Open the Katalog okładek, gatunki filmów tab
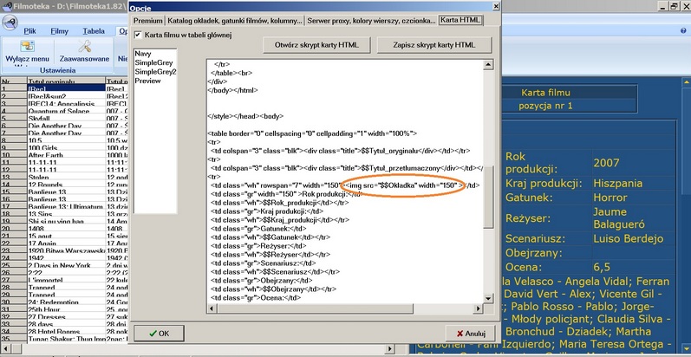 [x=225, y=18]
